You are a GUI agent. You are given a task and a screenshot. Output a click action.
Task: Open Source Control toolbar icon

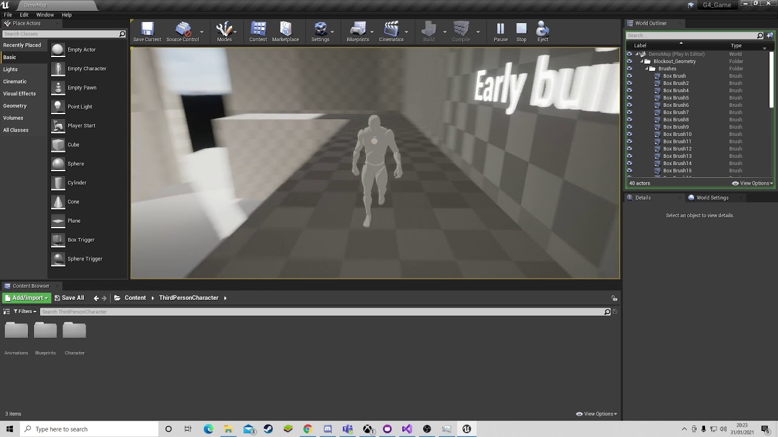coord(182,32)
